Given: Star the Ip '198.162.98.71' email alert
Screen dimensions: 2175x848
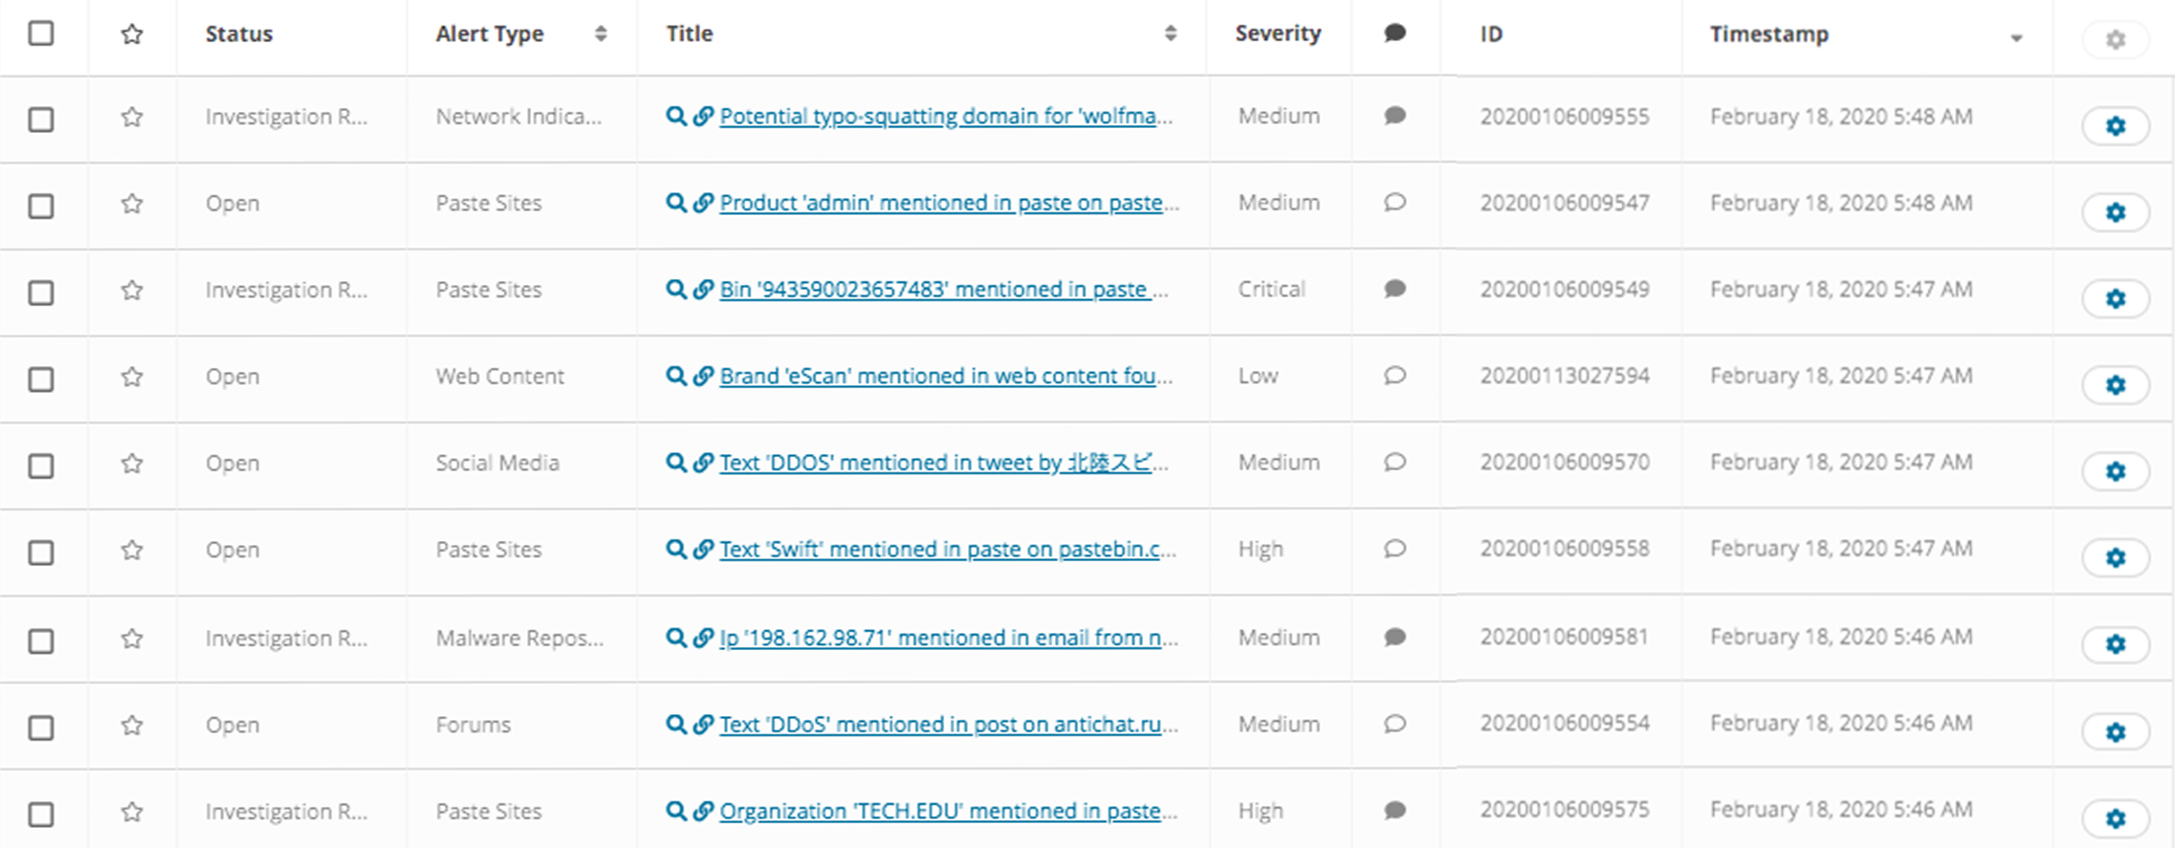Looking at the screenshot, I should coord(132,639).
